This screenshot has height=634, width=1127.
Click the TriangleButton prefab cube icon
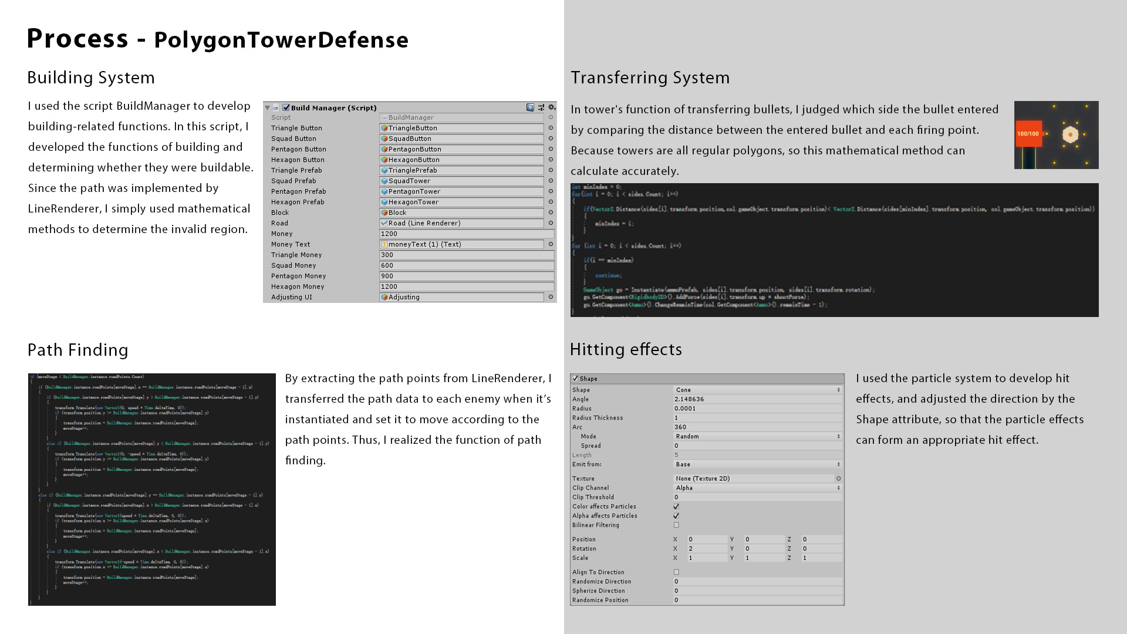[x=384, y=128]
